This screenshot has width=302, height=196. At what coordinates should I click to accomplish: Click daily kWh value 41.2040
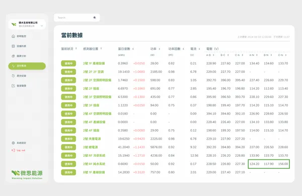click(x=124, y=147)
